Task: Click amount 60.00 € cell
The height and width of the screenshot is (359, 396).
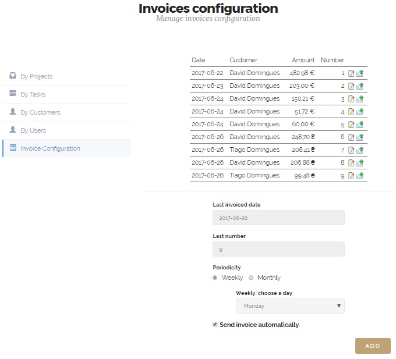Action: (x=303, y=124)
